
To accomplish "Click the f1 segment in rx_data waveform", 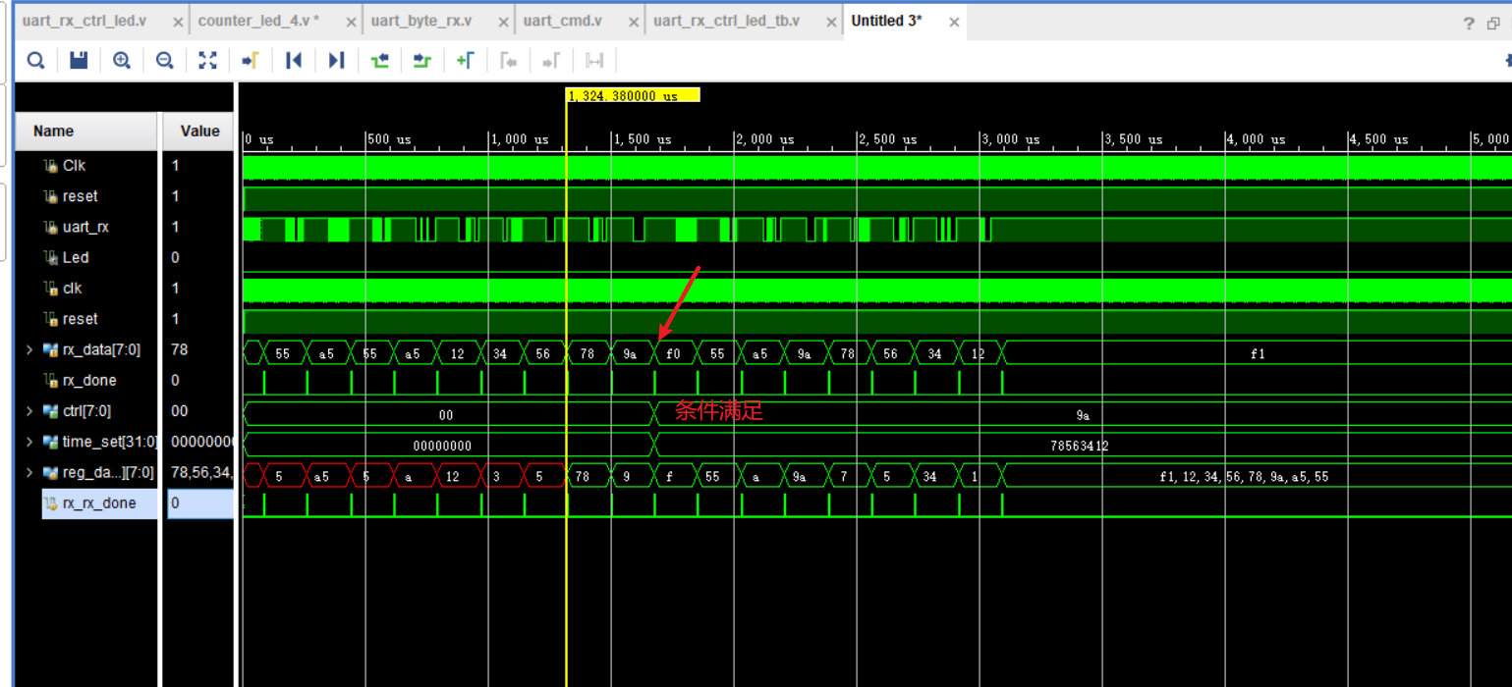I will (x=1258, y=354).
